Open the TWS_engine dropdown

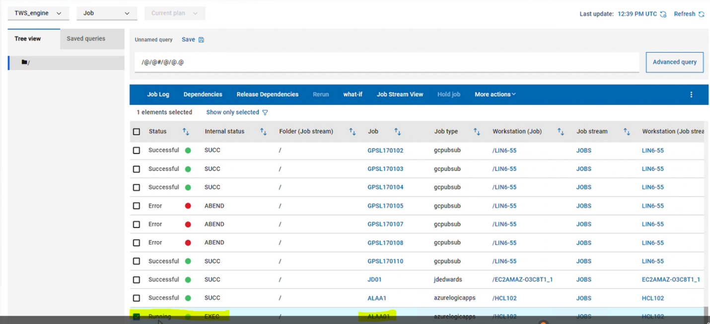(x=38, y=13)
